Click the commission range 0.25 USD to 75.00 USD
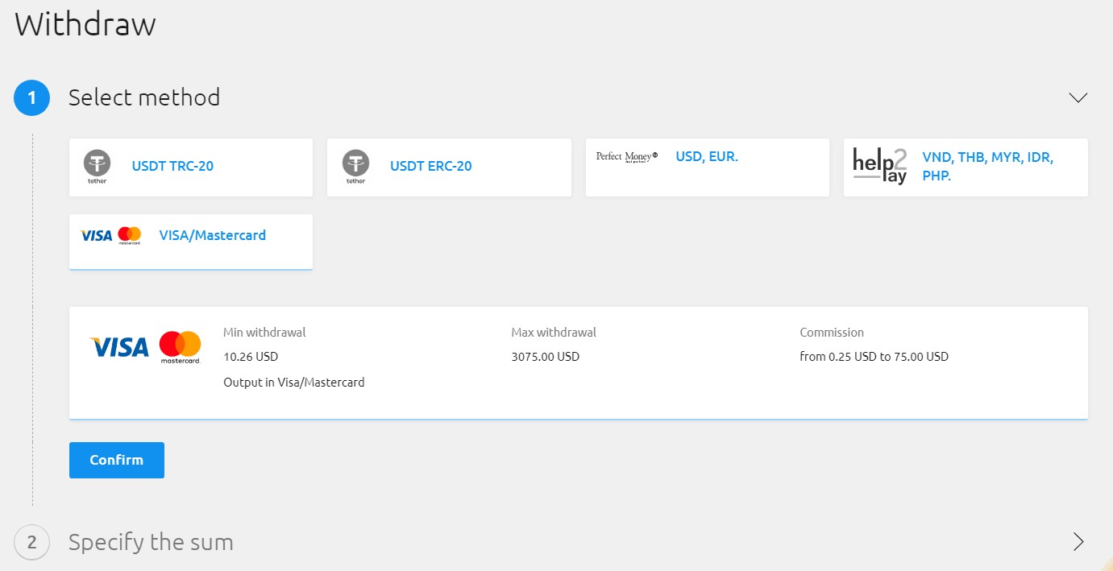Screen dimensions: 1113x571 pyautogui.click(x=874, y=356)
